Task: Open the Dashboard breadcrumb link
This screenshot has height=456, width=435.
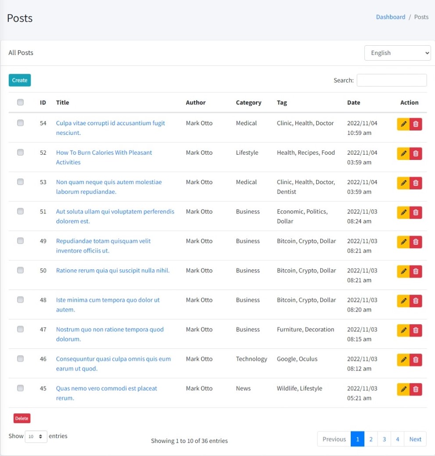Action: tap(390, 17)
